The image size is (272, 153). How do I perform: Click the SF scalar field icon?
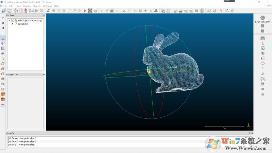(156, 11)
